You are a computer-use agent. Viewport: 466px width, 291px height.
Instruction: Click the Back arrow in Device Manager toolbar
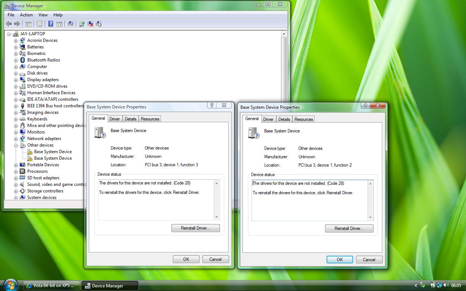[9, 24]
